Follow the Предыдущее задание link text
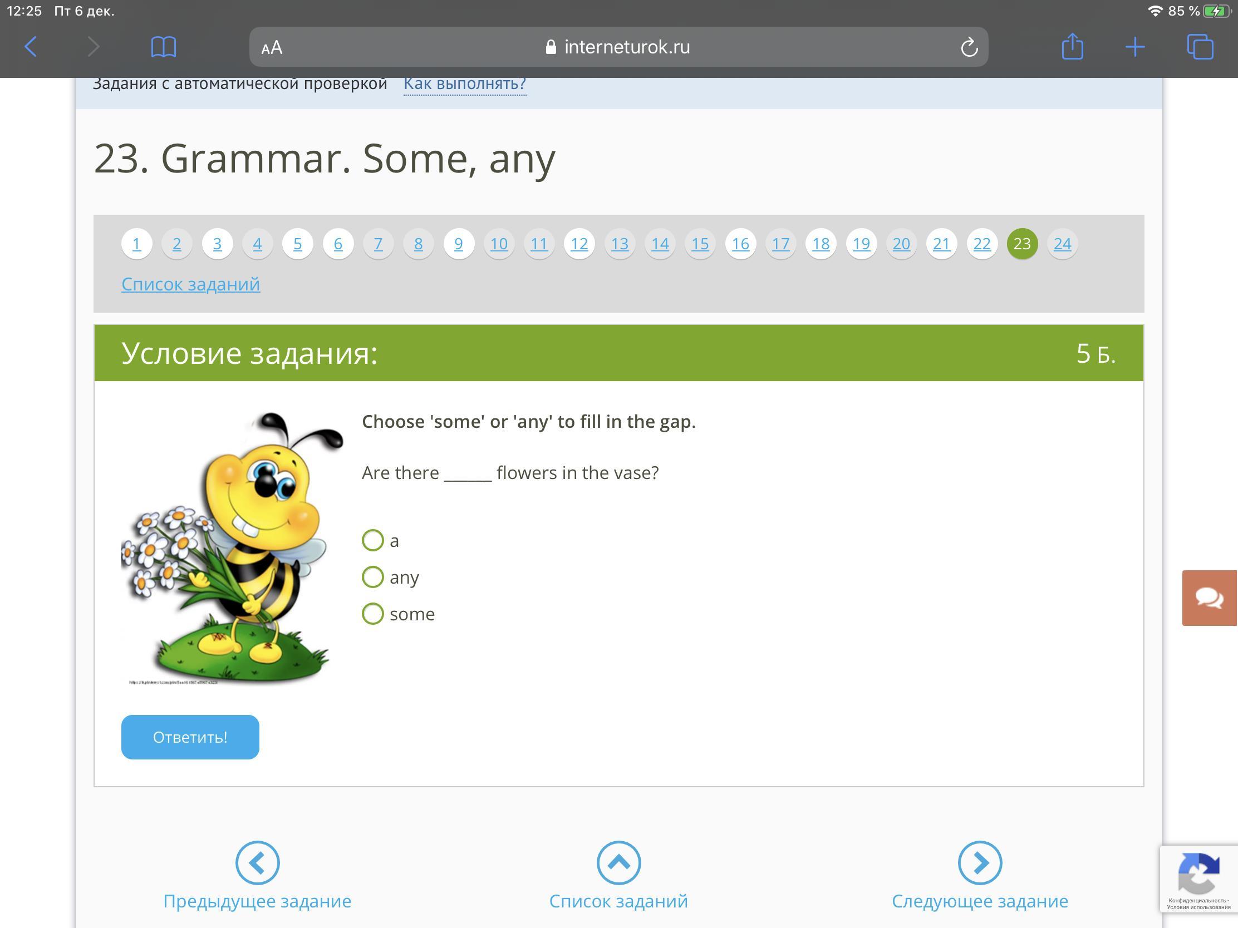Screen dimensions: 1238x928 coord(257,901)
